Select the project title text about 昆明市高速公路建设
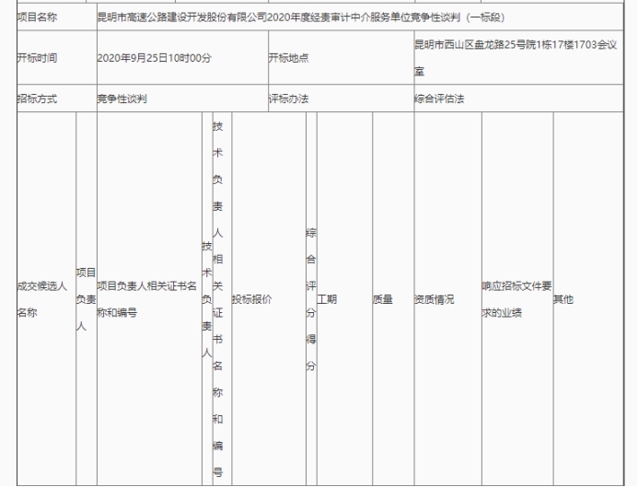Viewport: 638px width, 487px height. (313, 17)
